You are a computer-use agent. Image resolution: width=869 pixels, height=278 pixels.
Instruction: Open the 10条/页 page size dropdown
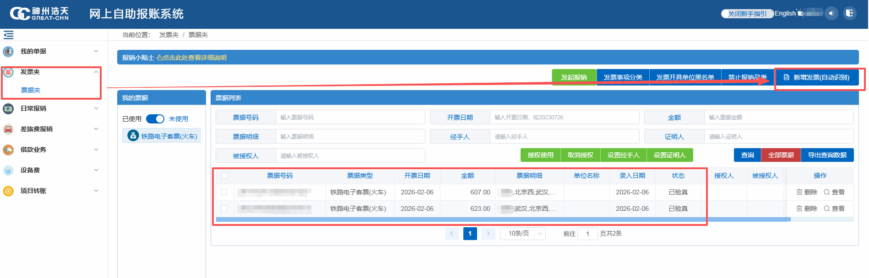(x=522, y=234)
